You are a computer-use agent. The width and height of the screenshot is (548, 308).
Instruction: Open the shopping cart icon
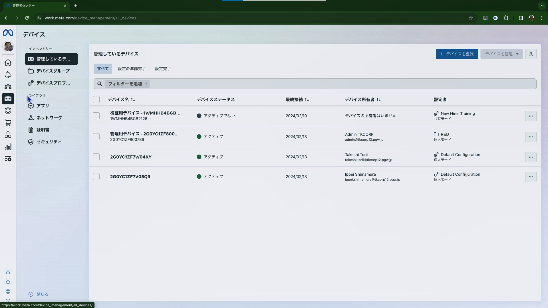(8, 123)
